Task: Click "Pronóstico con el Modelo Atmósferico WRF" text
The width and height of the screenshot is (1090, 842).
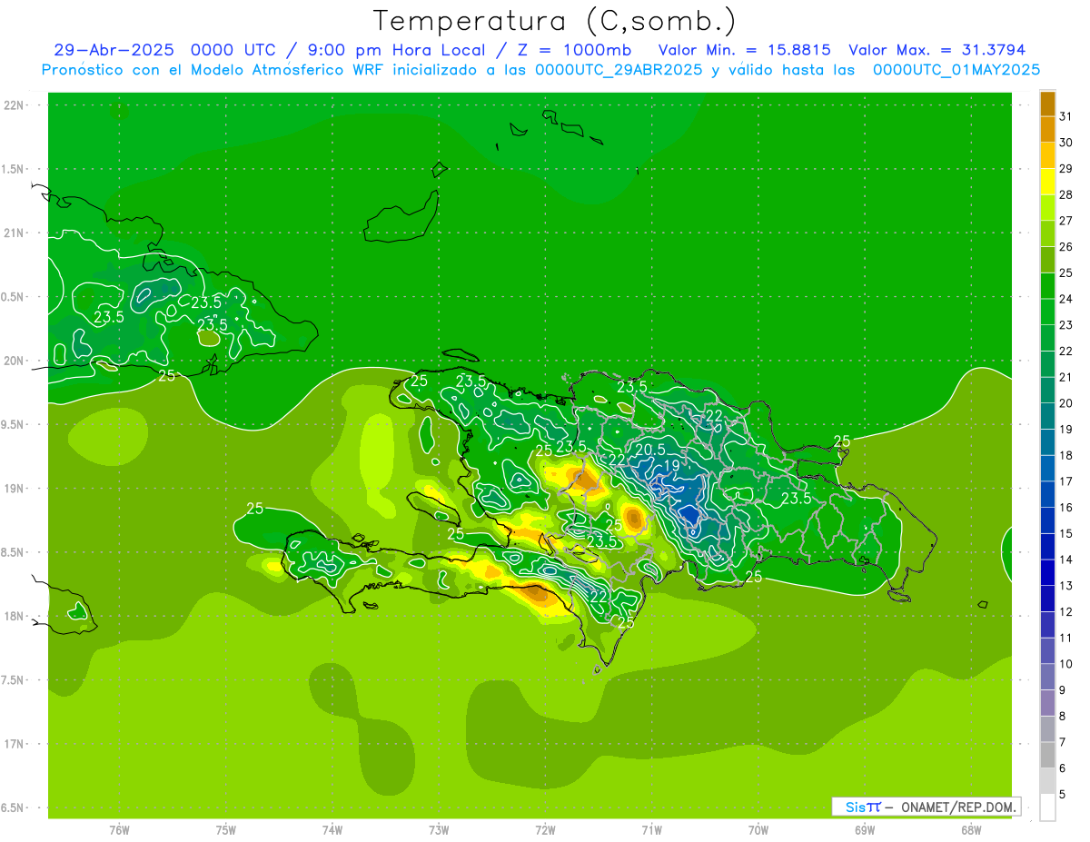Action: (213, 70)
